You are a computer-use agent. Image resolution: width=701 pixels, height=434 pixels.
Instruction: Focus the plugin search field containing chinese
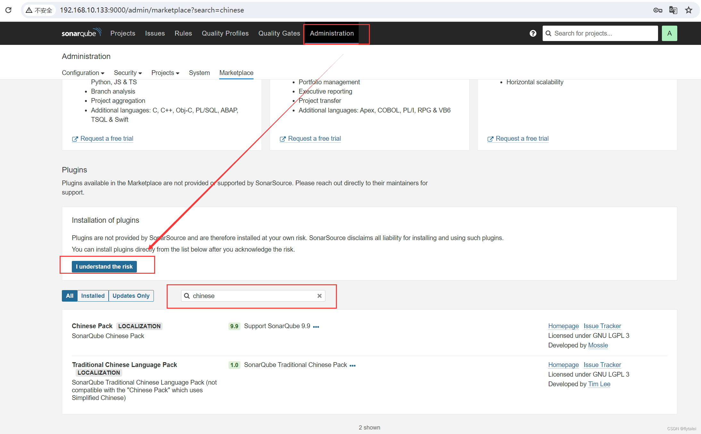tap(253, 296)
